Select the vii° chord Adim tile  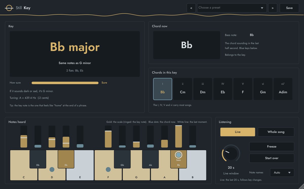pos(283,89)
